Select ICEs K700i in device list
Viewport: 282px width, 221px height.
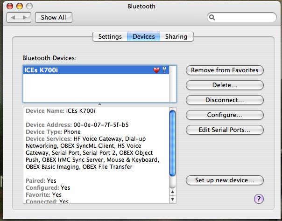point(96,70)
